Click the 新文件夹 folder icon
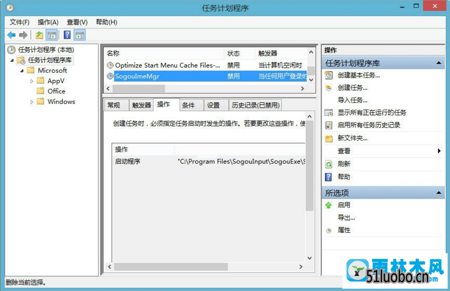450x291 pixels. tap(329, 138)
